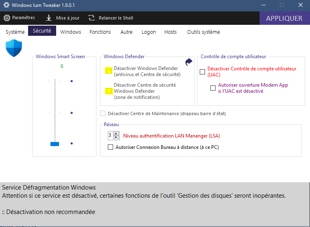This screenshot has width=310, height=227.
Task: Switch to the Système tab
Action: pyautogui.click(x=15, y=32)
